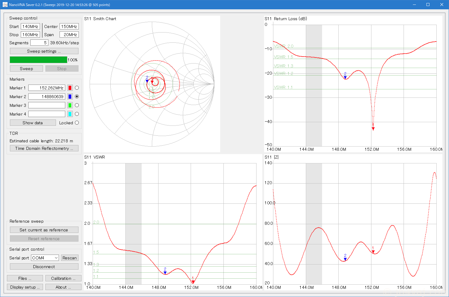Click blue marker 2 on the |Z| chart
This screenshot has width=449, height=297.
[x=345, y=259]
